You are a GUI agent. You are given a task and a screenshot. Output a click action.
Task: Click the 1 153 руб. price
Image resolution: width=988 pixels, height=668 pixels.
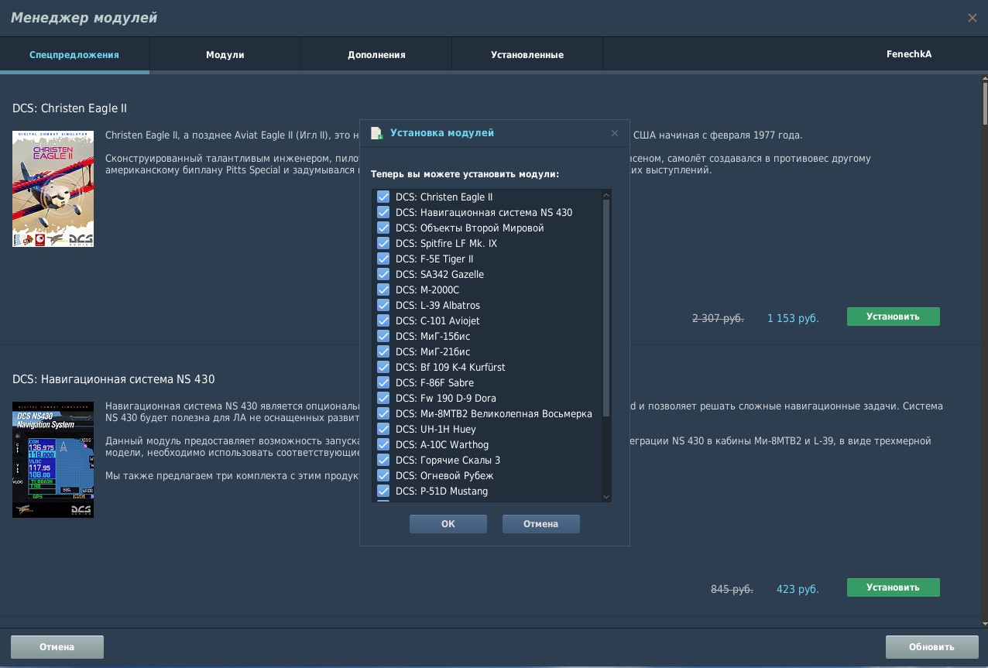tap(793, 318)
